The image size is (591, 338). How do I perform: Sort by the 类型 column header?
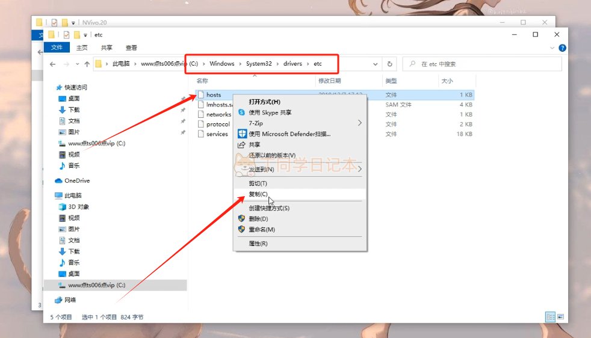click(391, 81)
